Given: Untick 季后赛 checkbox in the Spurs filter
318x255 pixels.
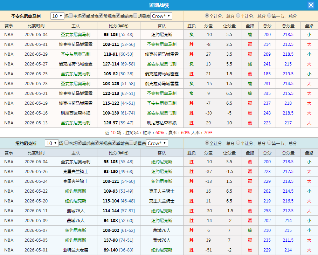Looking at the screenshot, I should pyautogui.click(x=84, y=16).
